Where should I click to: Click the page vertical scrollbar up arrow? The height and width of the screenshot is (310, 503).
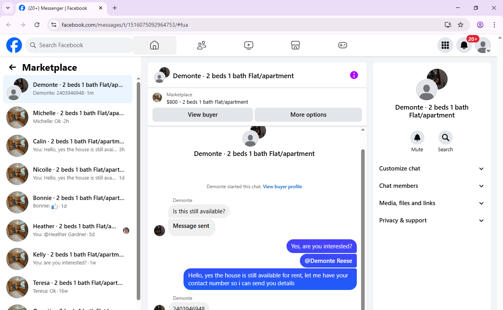pyautogui.click(x=500, y=38)
